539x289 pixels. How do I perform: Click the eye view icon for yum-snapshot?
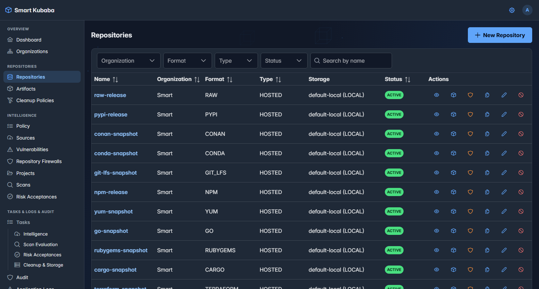click(x=437, y=211)
